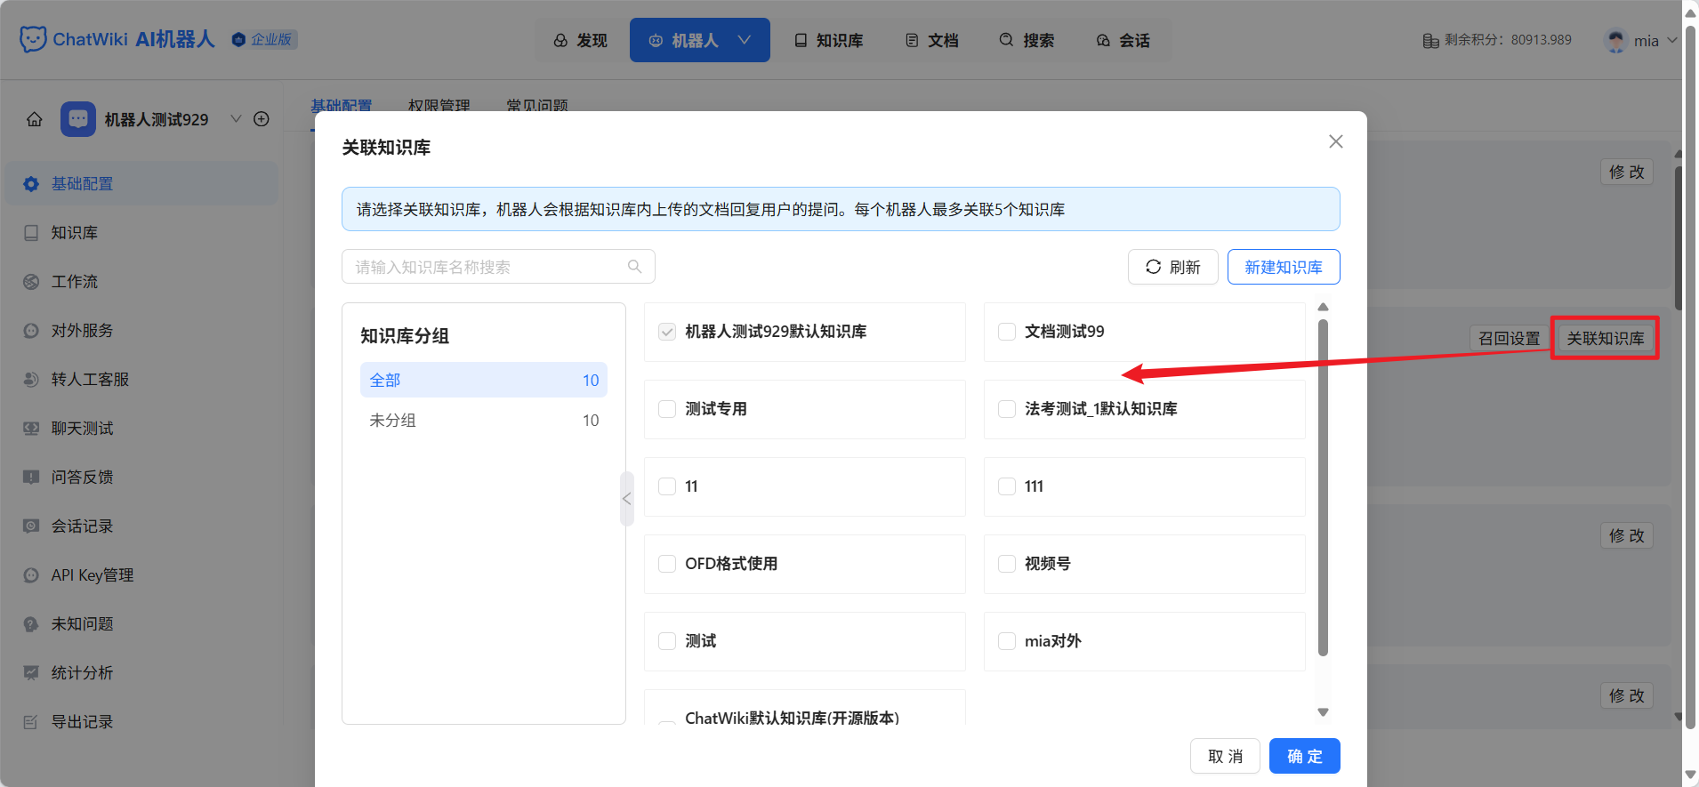Click the add robot plus icon

pos(262,119)
